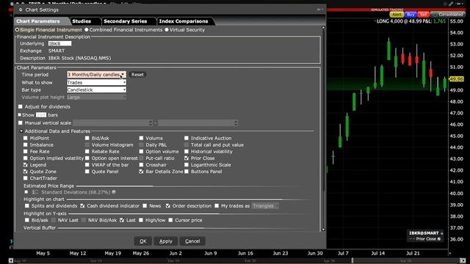470x264 pixels.
Task: Click the 49.96 last price label on Y-axis
Action: click(456, 79)
